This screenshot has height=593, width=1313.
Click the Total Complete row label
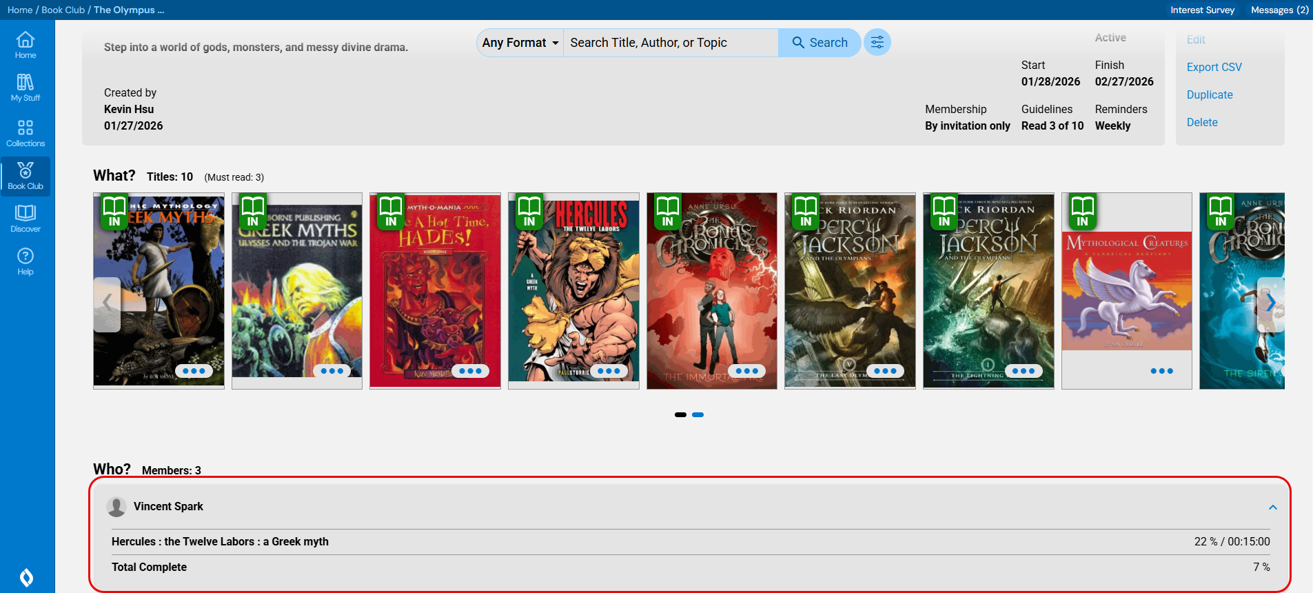pyautogui.click(x=149, y=567)
